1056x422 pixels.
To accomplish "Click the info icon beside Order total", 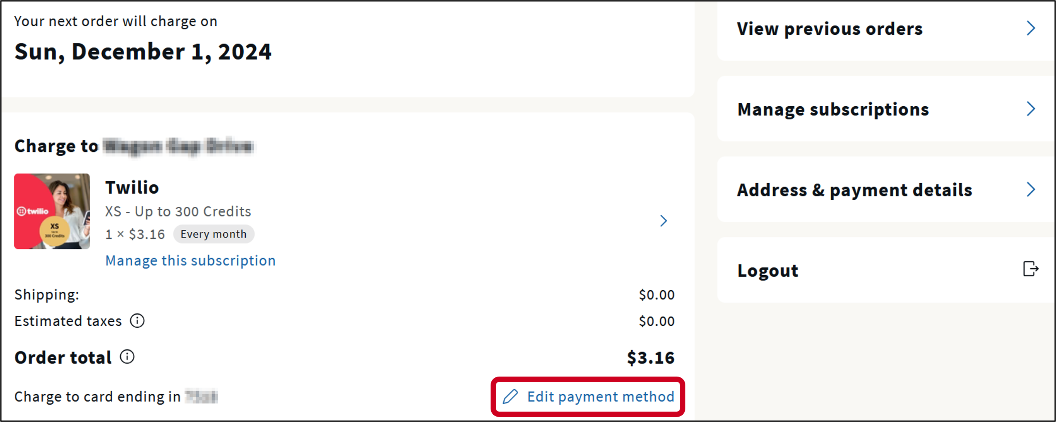I will pos(128,357).
